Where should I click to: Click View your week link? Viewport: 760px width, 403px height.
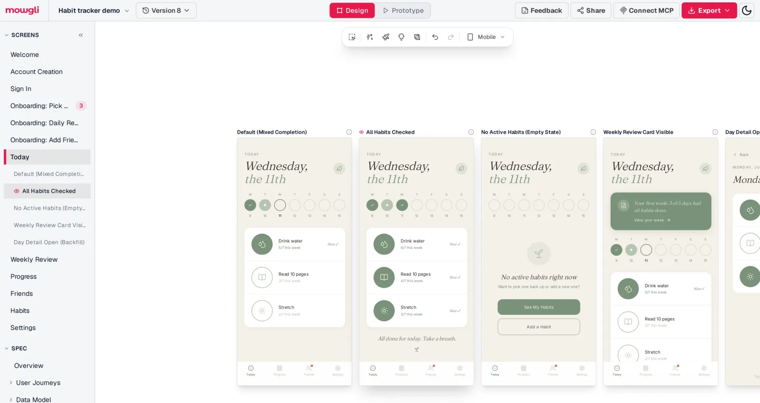(x=652, y=220)
